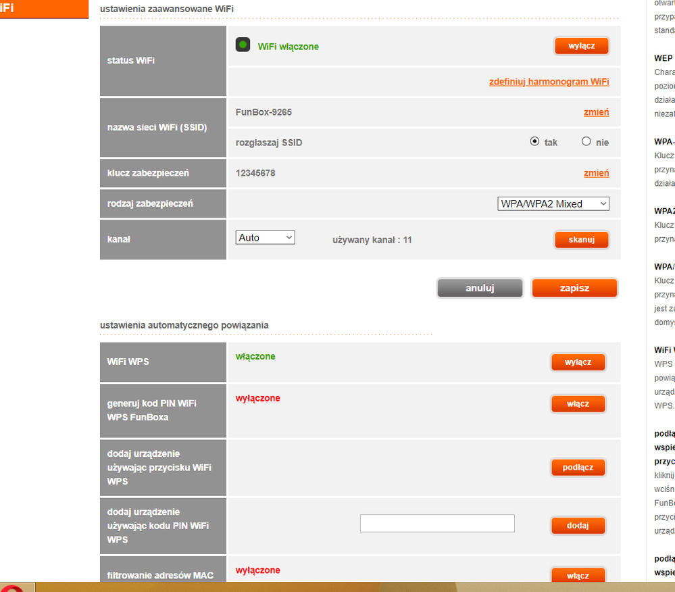Turn off WiFi with the wyłącz button
675x592 pixels.
pyautogui.click(x=582, y=46)
